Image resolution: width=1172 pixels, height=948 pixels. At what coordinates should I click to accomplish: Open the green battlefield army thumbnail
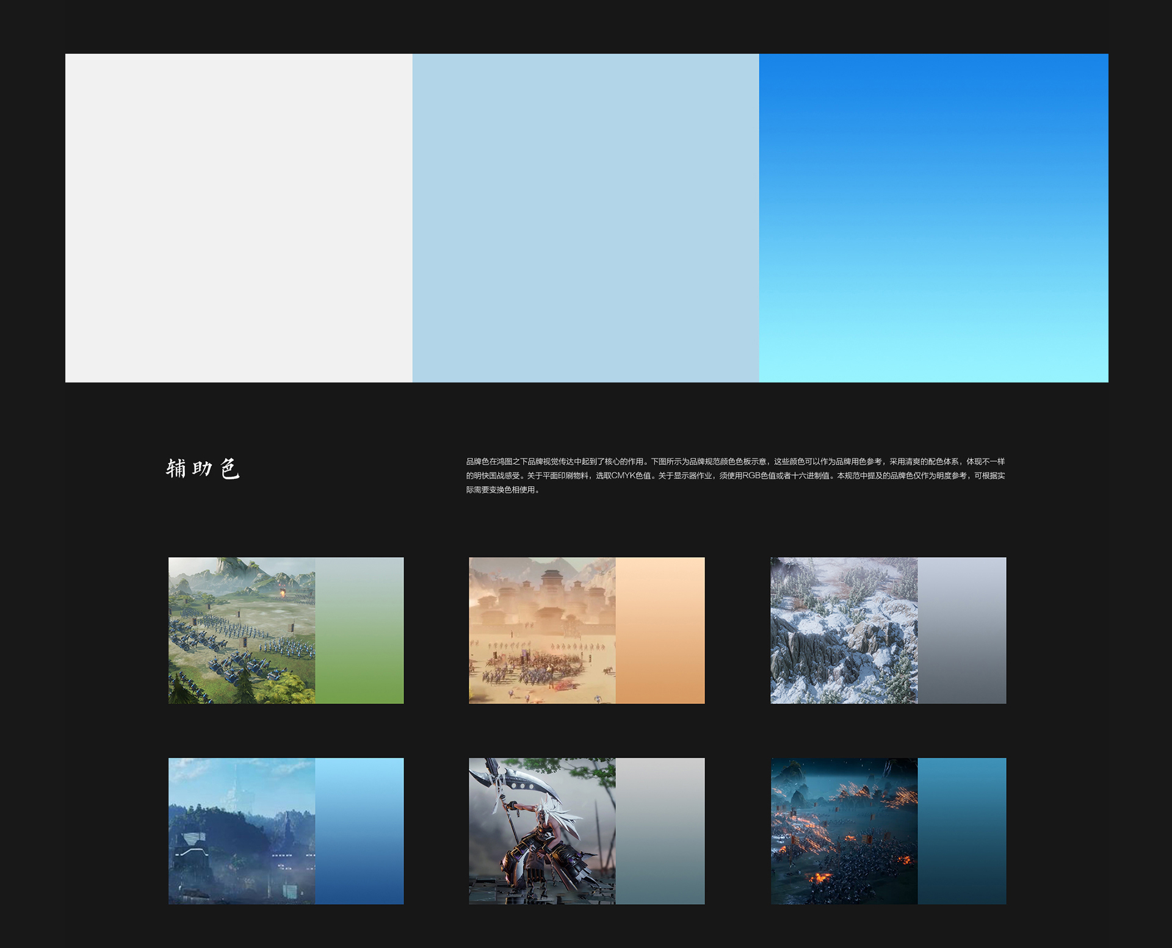242,630
